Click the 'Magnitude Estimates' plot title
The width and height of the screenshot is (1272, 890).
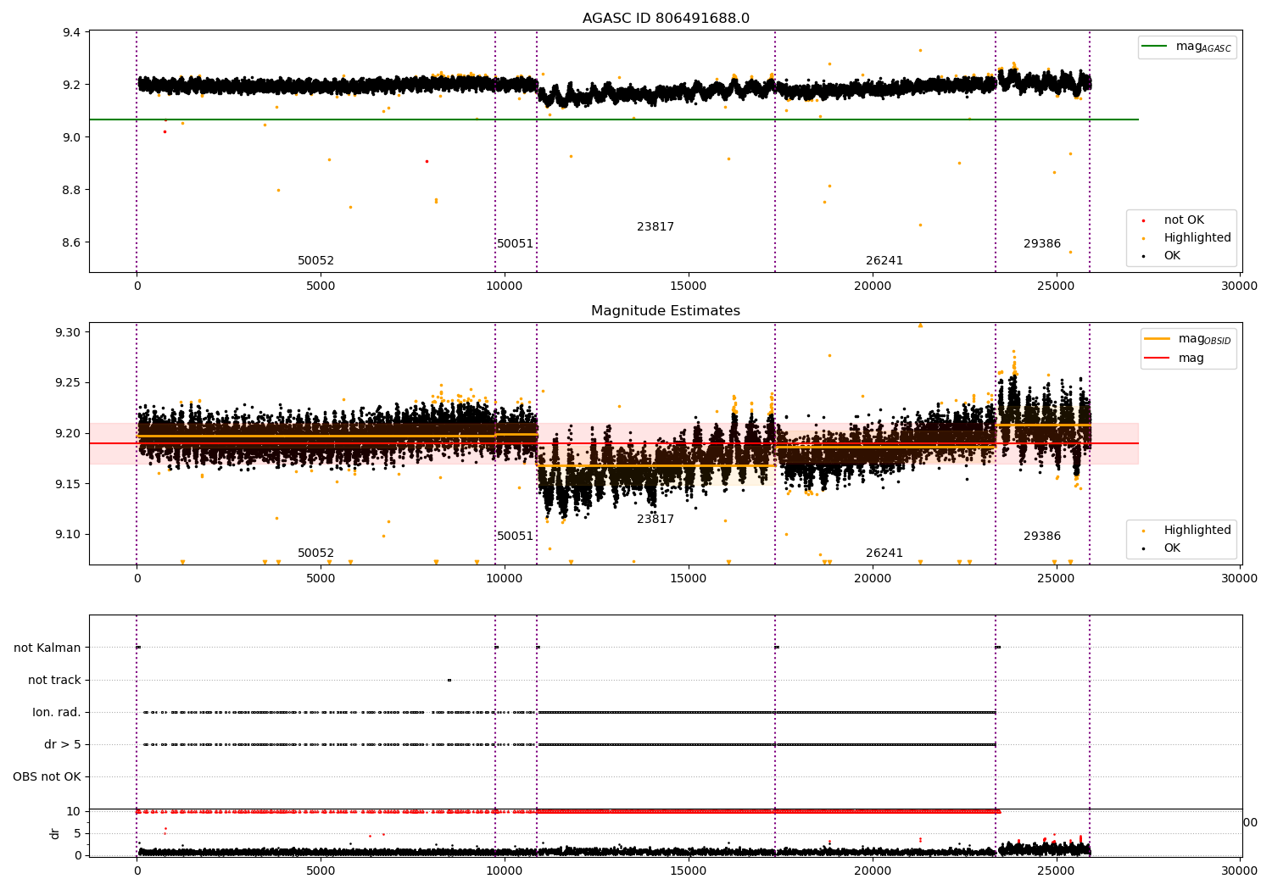(666, 311)
